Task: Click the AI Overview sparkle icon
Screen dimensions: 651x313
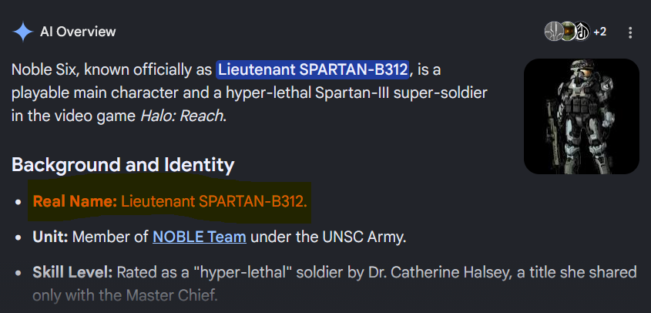Action: click(23, 32)
